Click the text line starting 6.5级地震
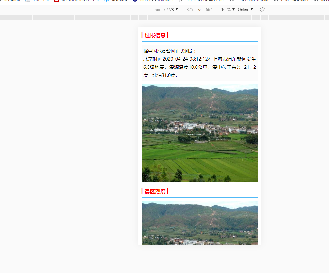Screen dimensions: 329x273 pyautogui.click(x=199, y=67)
